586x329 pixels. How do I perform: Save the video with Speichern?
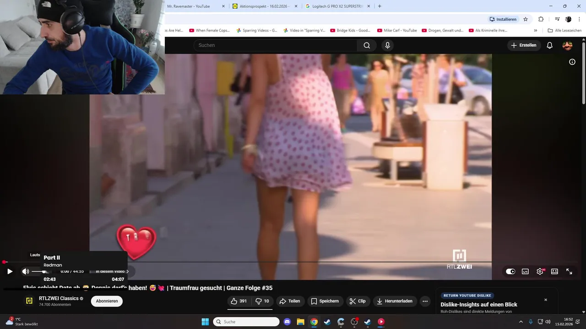pos(325,301)
